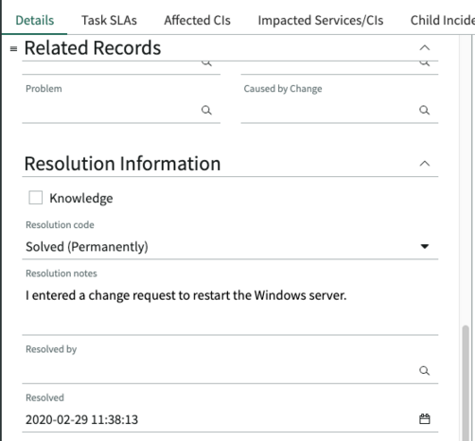Click the vertical scrollbar thumb
The image size is (475, 441).
pyautogui.click(x=466, y=383)
